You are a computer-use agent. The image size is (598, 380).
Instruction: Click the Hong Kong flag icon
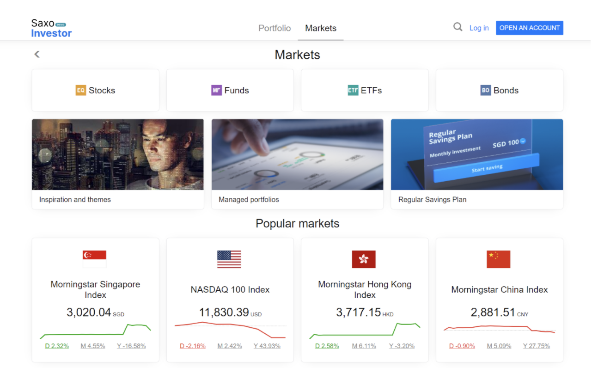tap(364, 259)
